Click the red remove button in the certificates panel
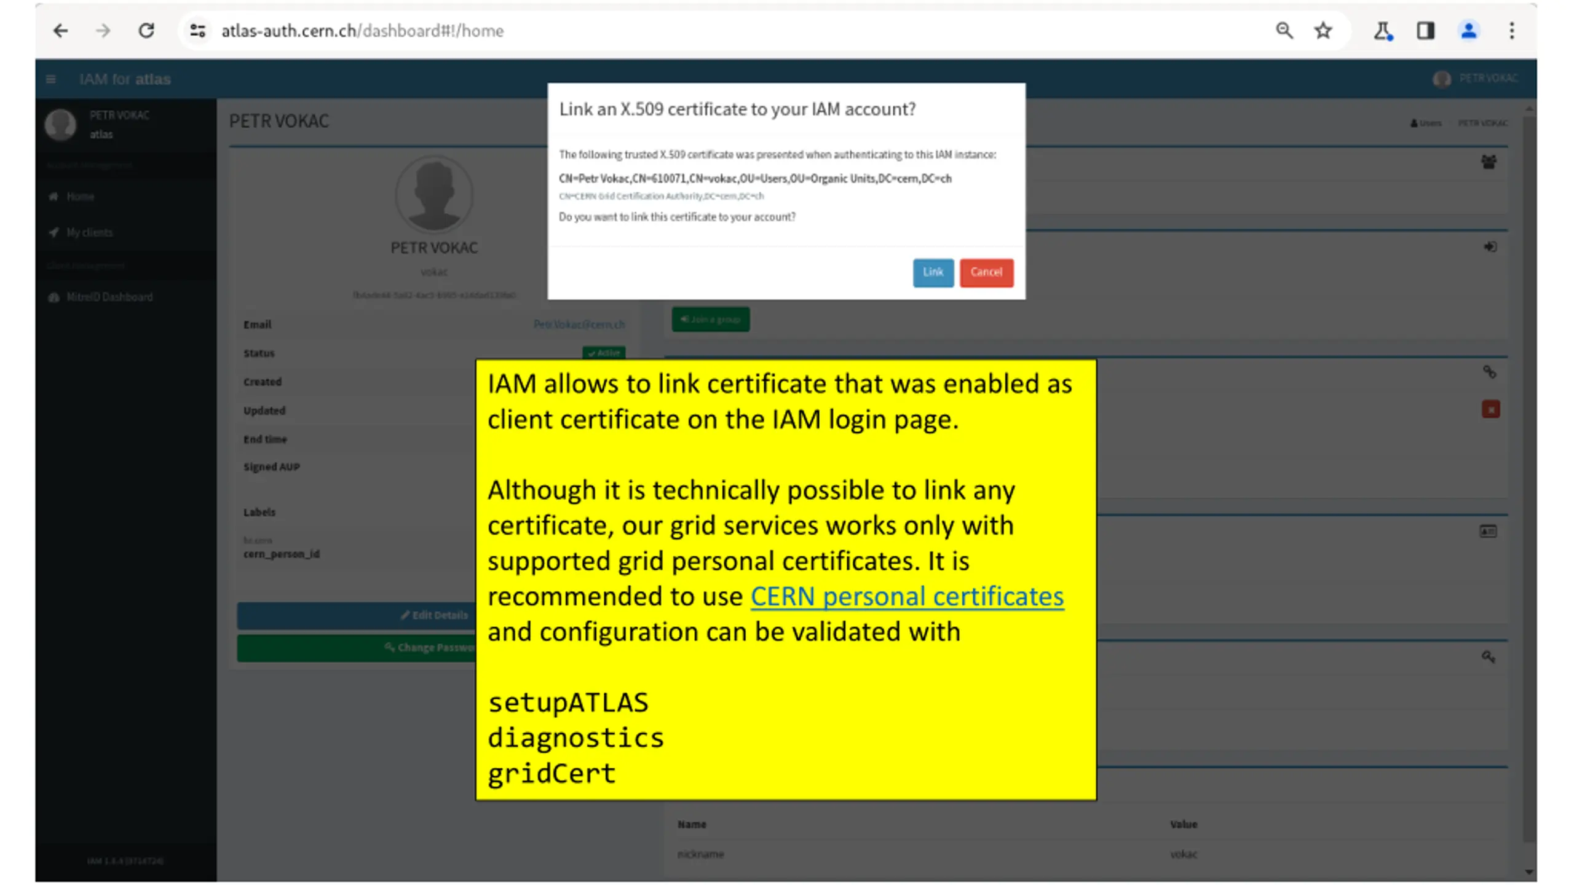1574x885 pixels. [1490, 409]
